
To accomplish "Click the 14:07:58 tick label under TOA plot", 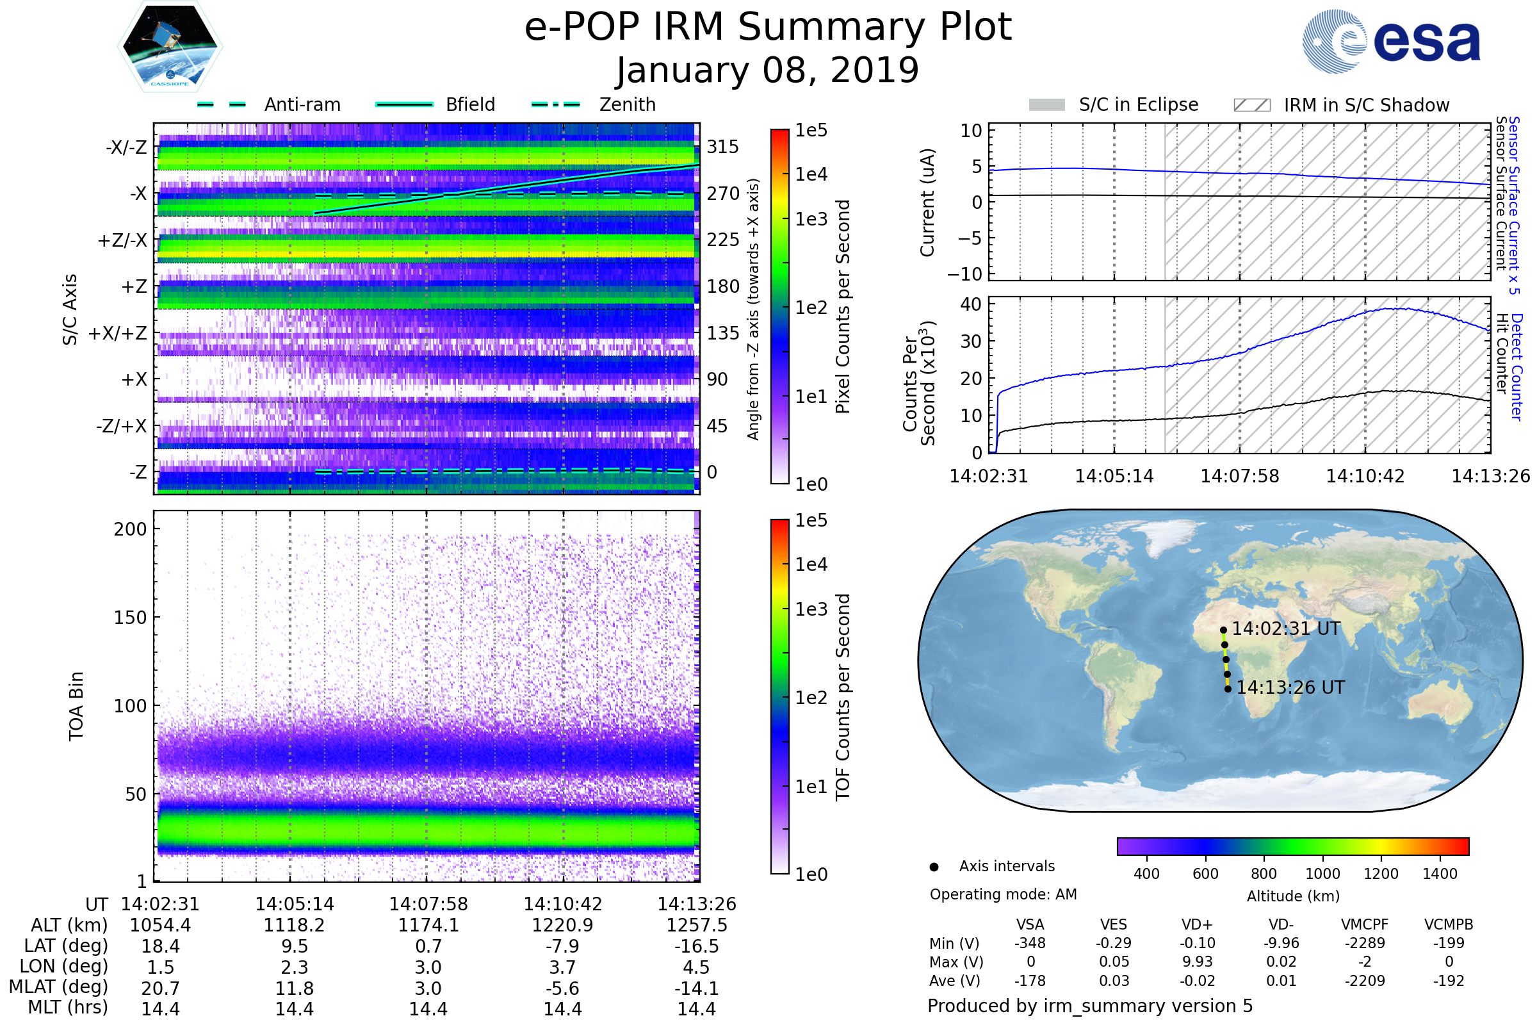I will [x=428, y=904].
